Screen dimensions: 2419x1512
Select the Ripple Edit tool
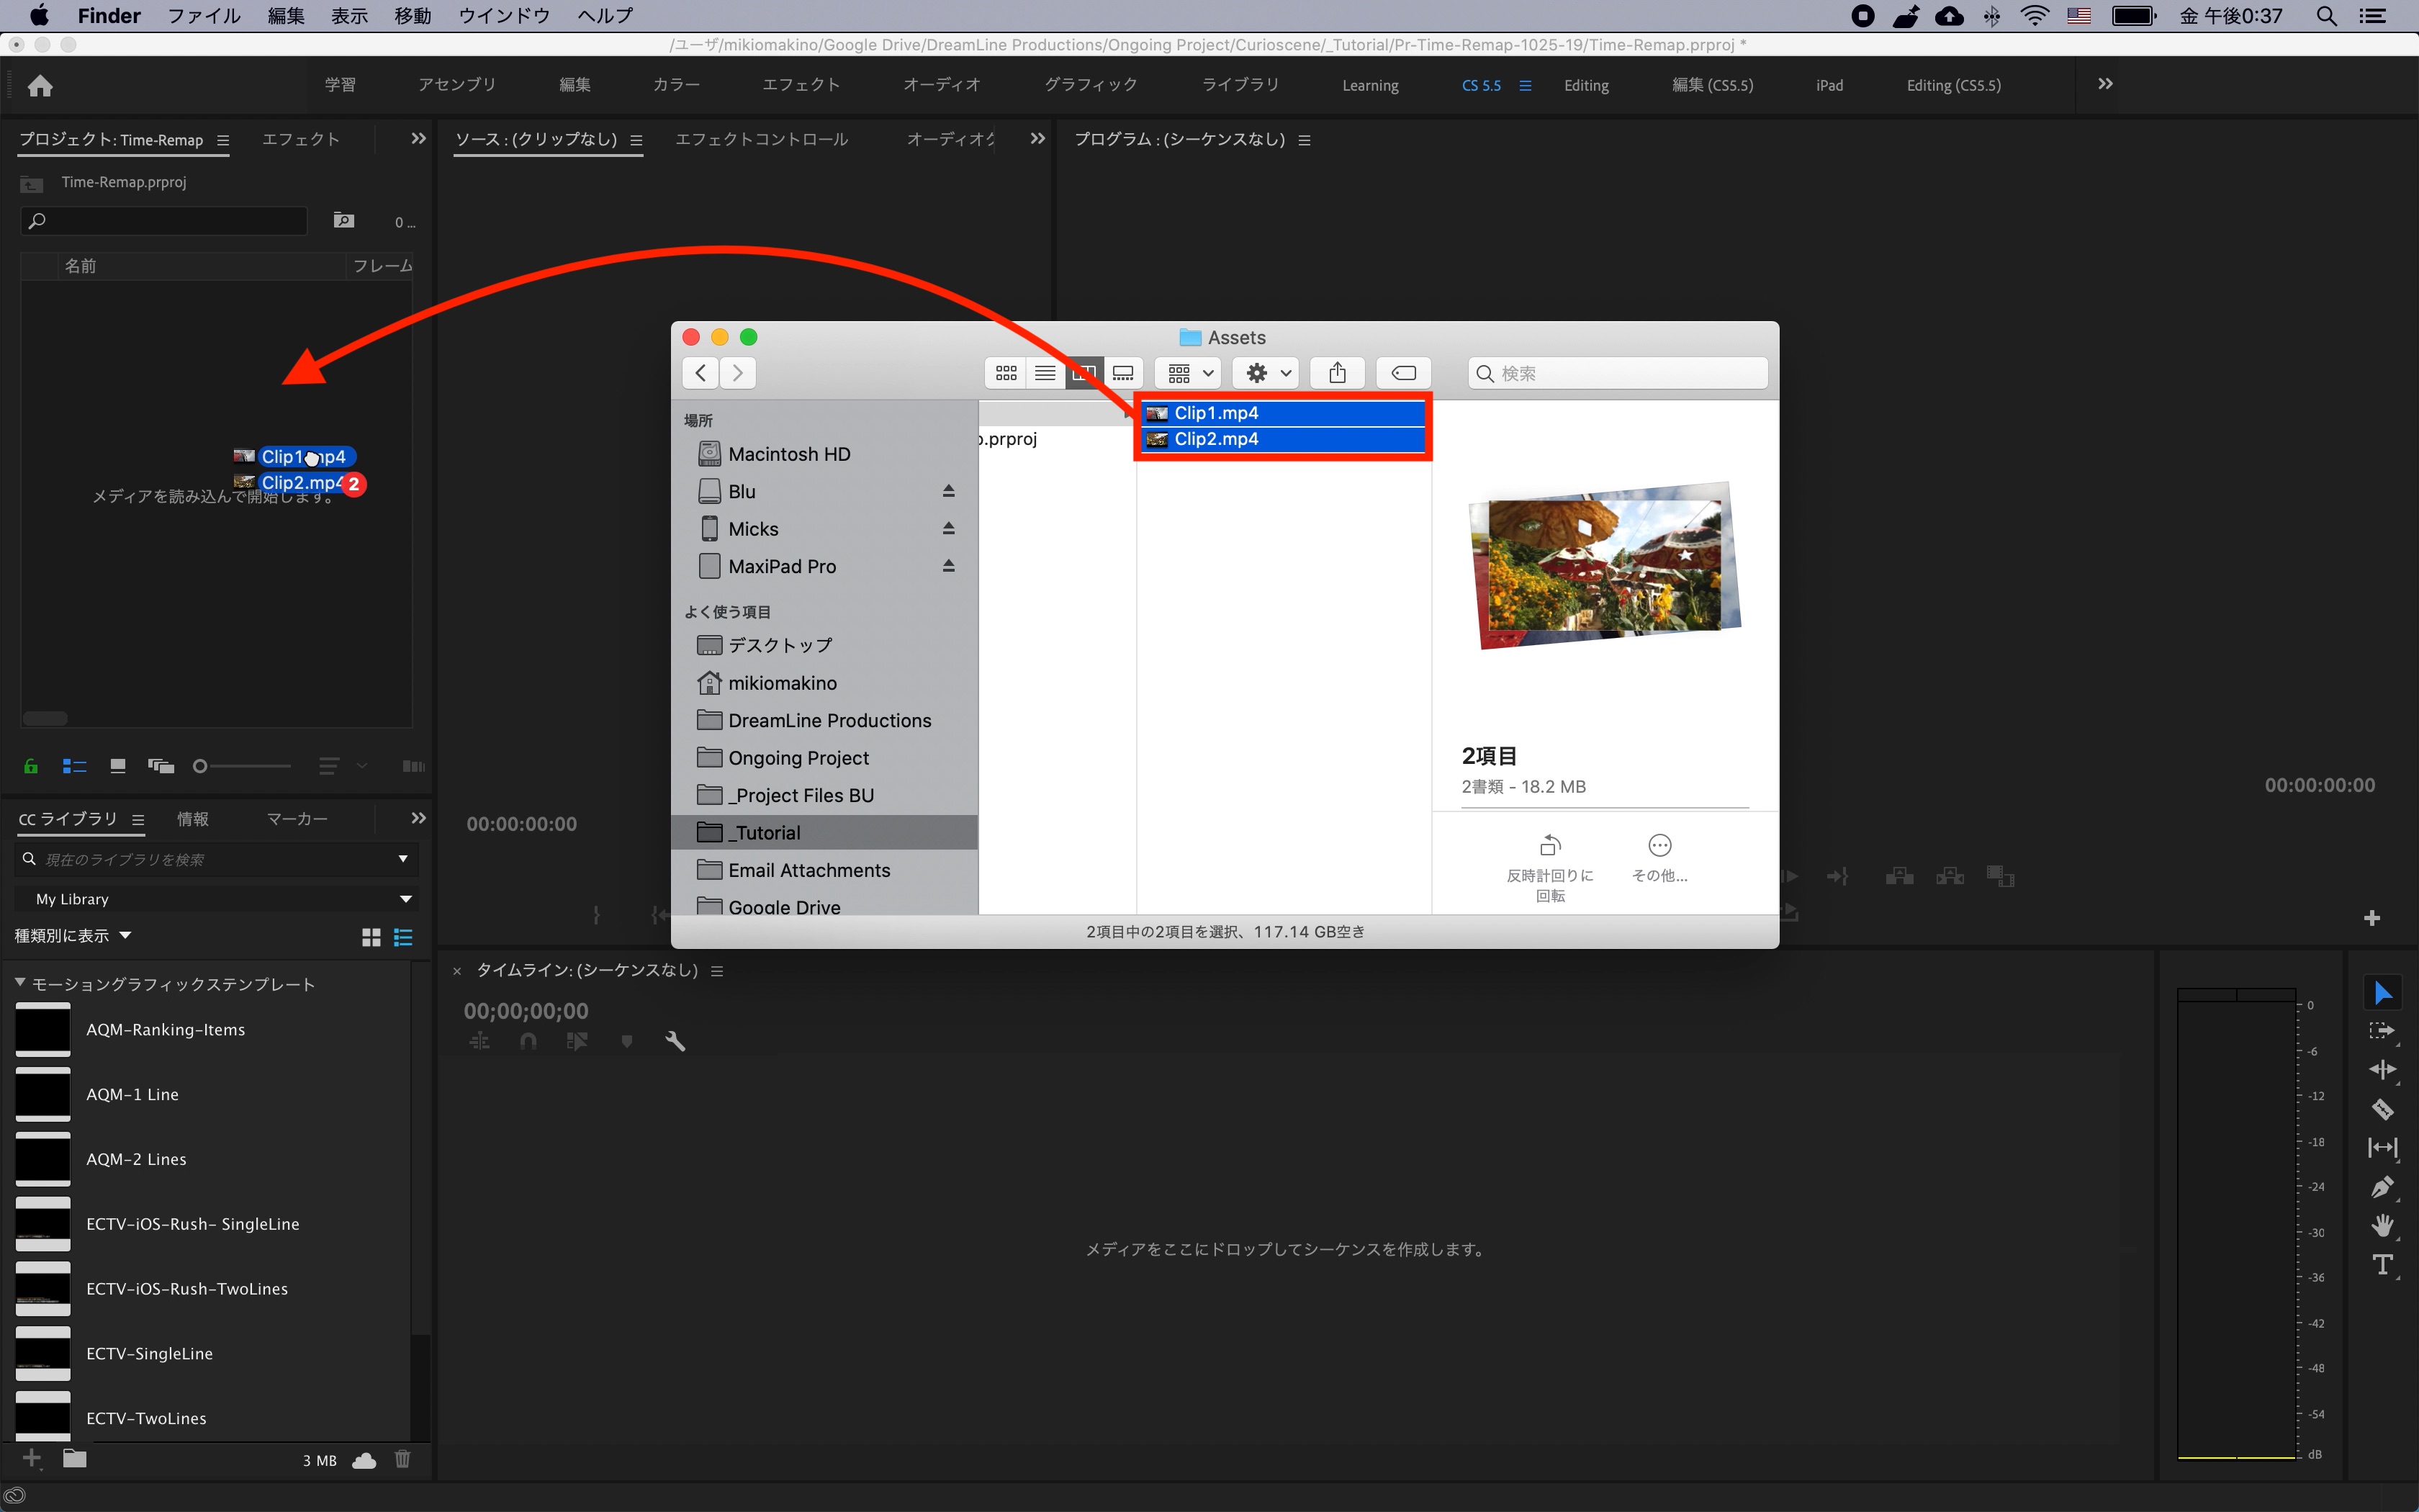click(2383, 1069)
